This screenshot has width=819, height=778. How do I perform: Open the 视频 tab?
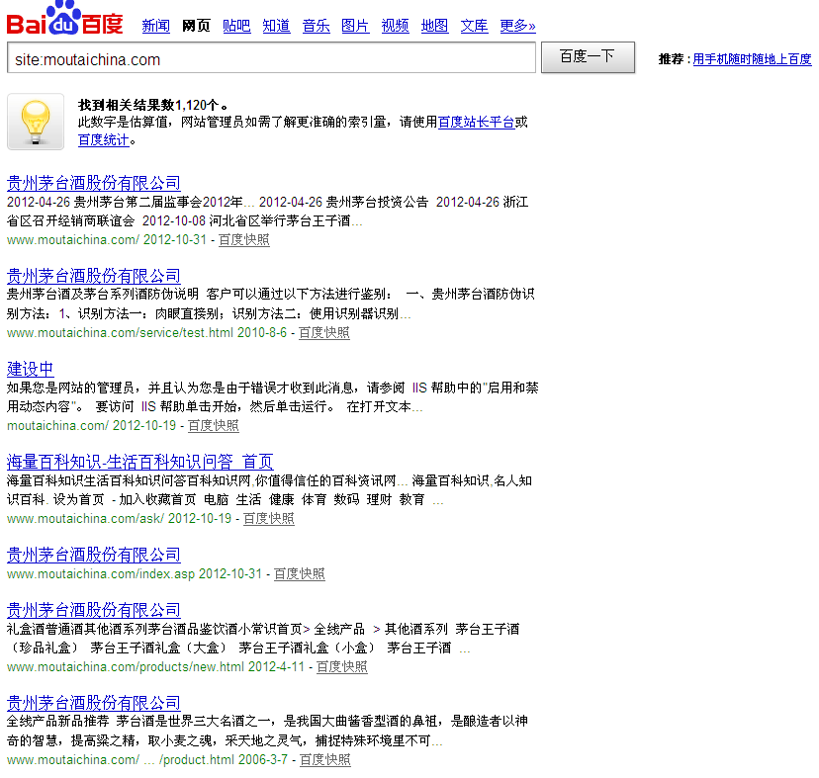pos(395,26)
